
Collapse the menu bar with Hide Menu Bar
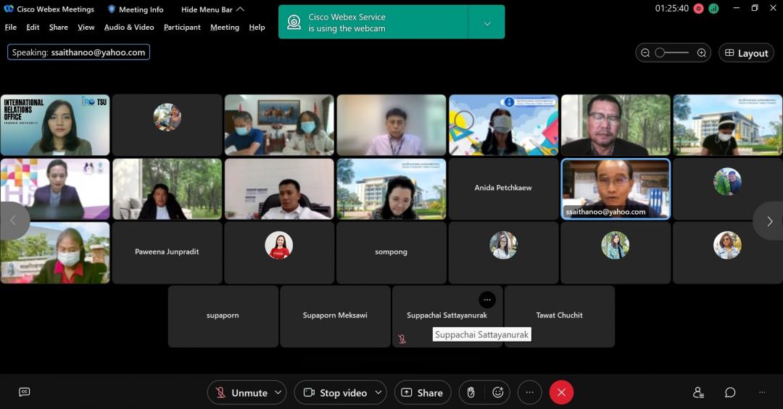tap(212, 9)
